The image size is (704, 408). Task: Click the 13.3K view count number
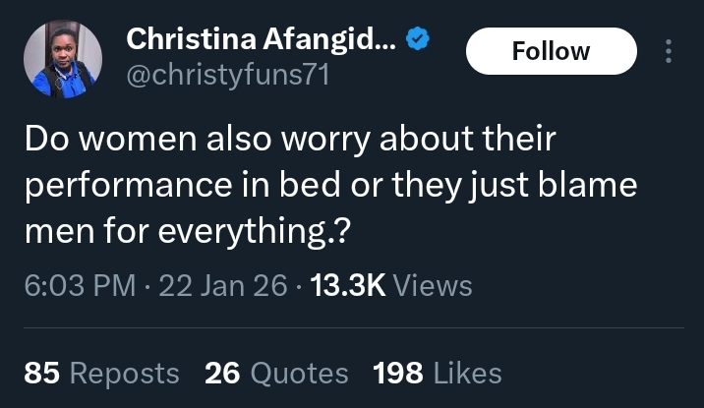348,285
